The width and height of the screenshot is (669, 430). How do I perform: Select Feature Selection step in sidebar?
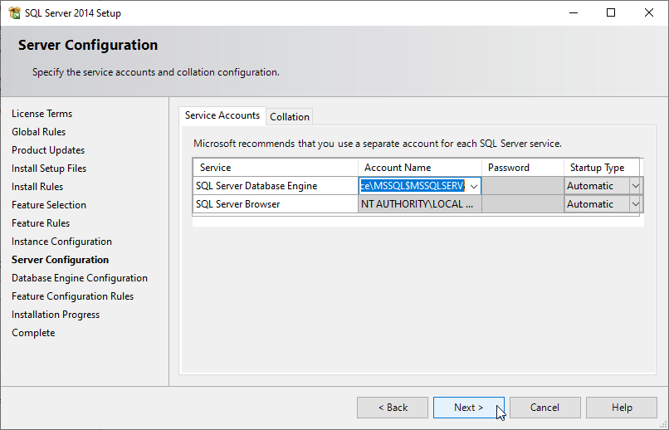49,205
